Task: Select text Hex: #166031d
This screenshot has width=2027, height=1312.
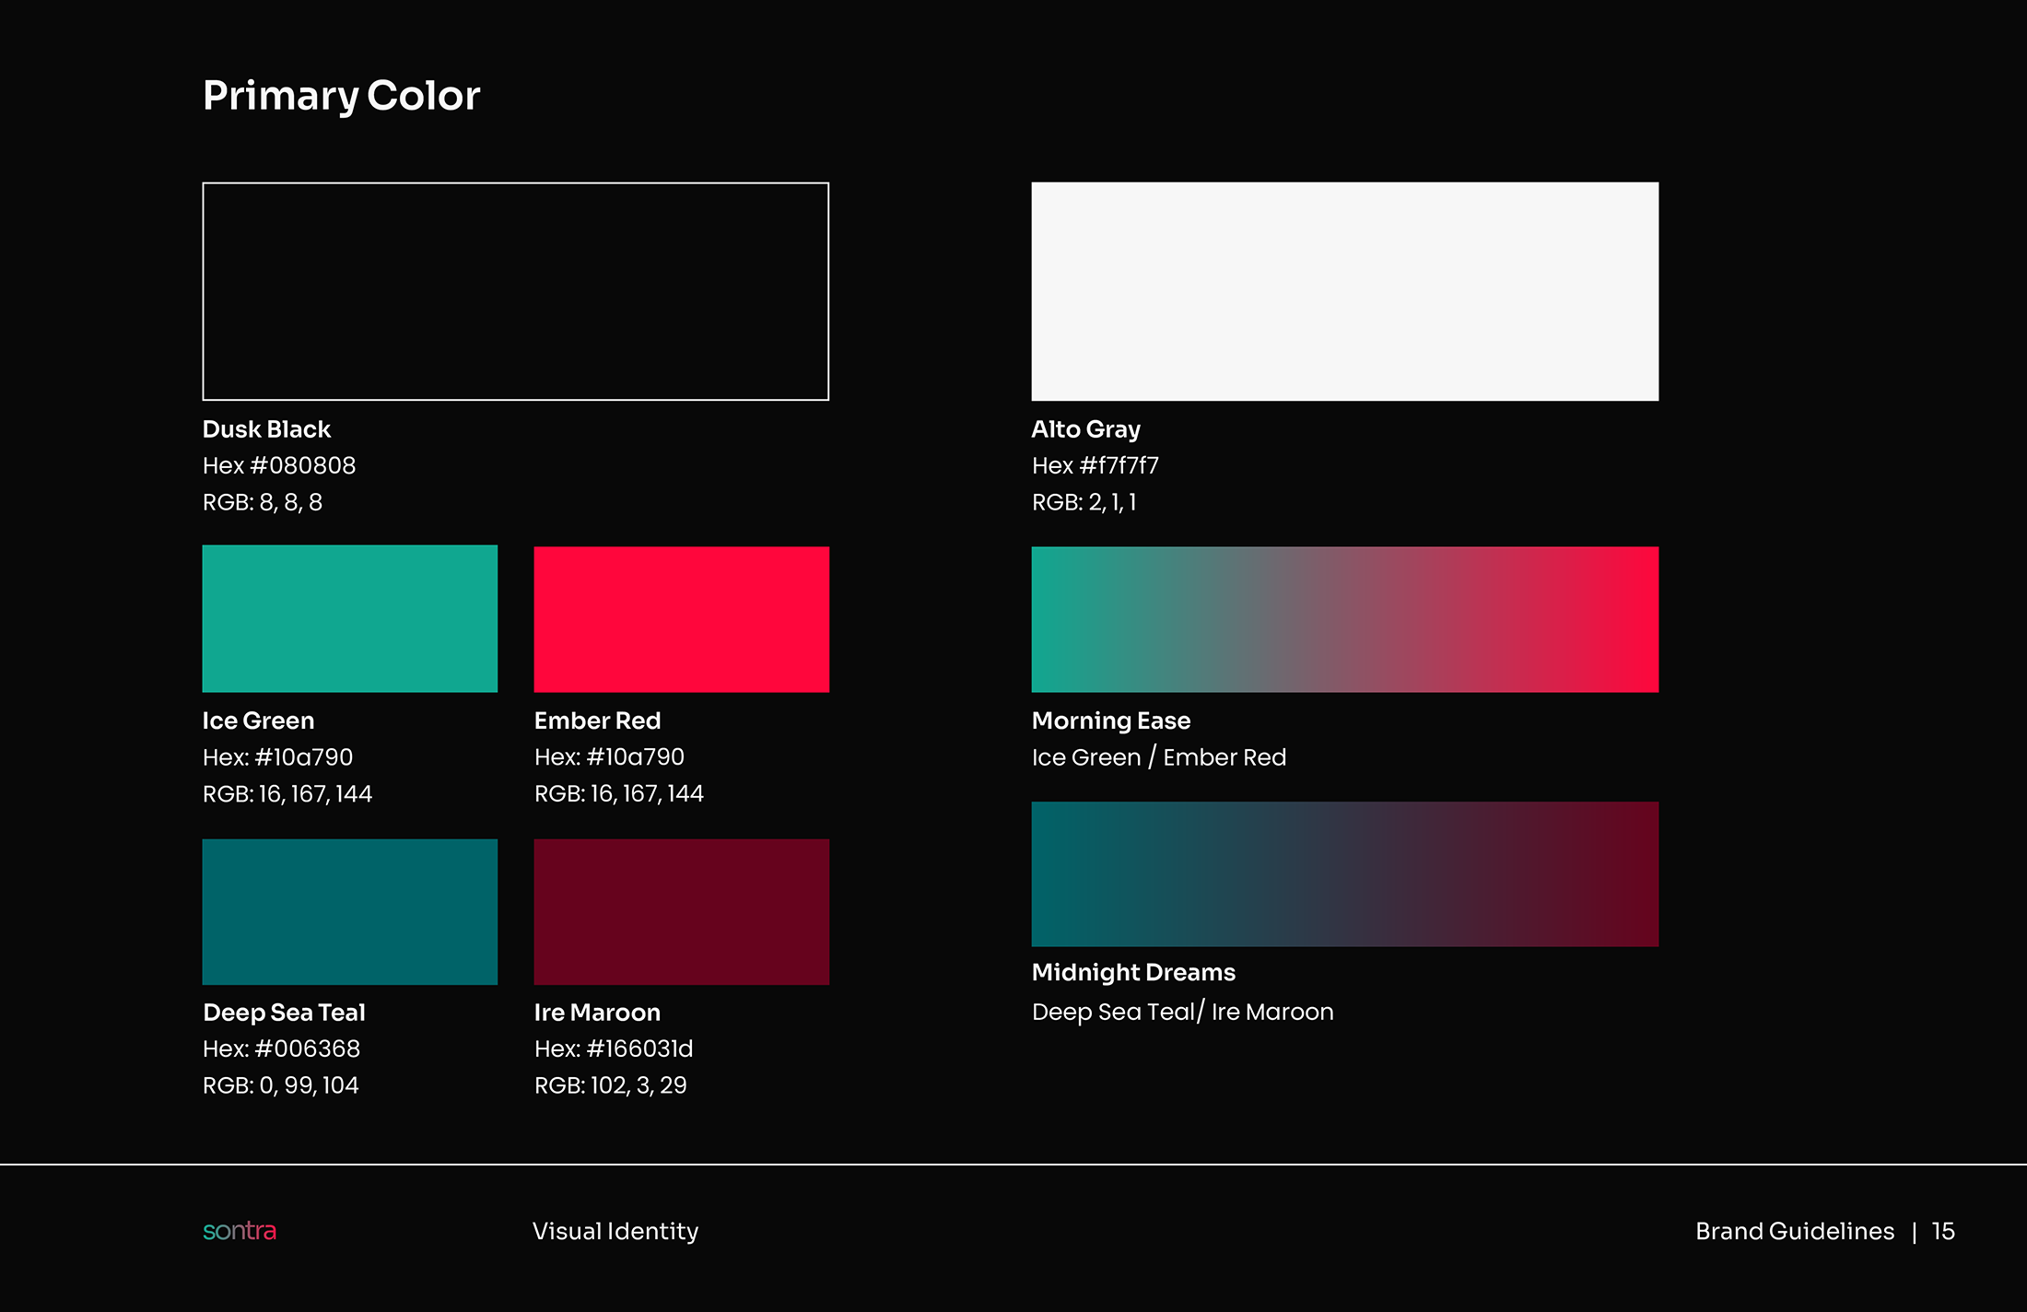Action: tap(614, 1048)
